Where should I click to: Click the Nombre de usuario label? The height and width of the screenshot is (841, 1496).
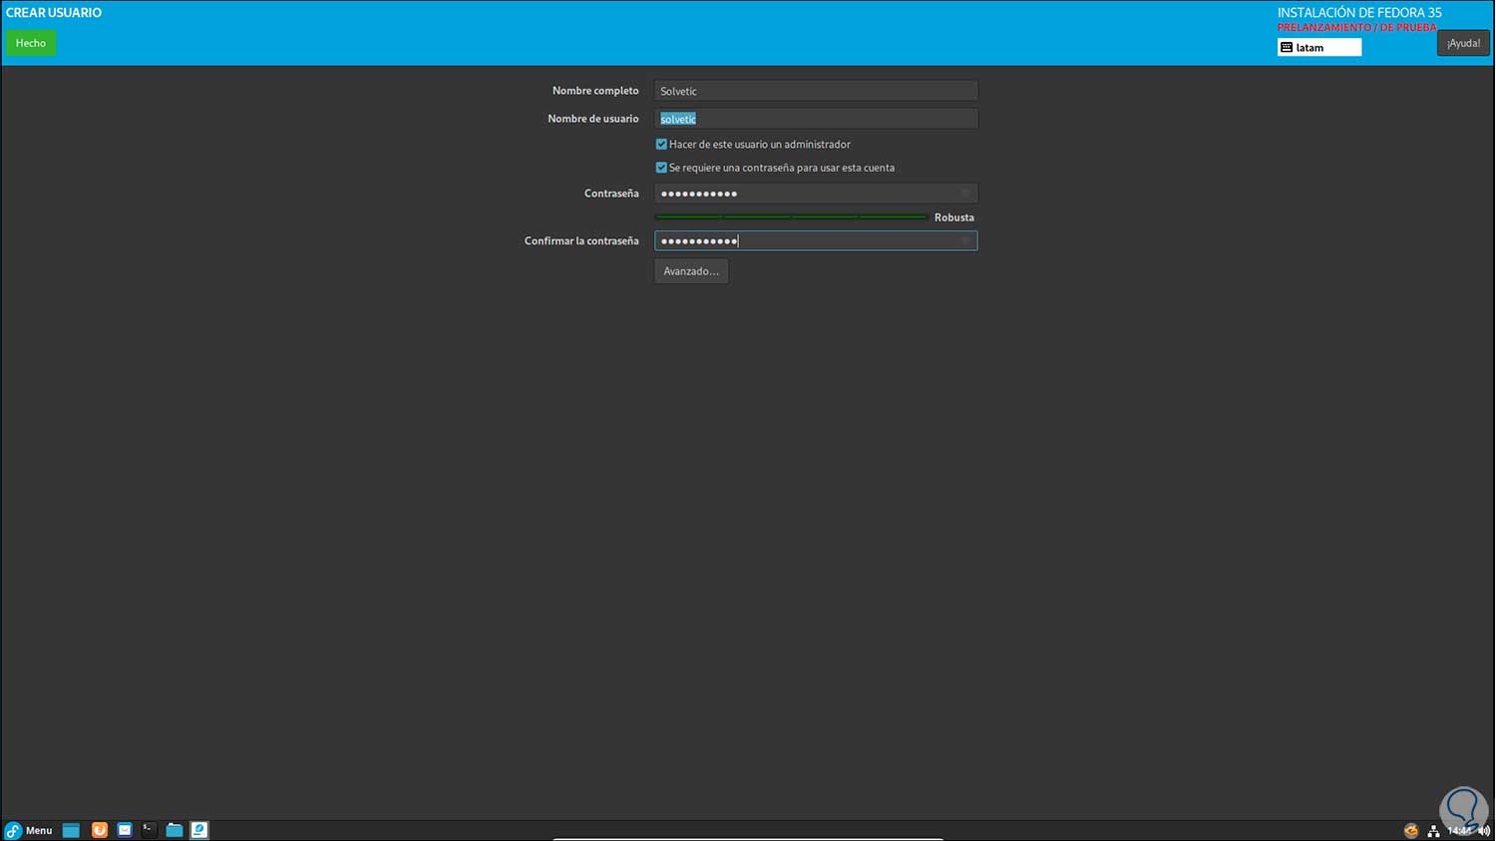(x=593, y=119)
